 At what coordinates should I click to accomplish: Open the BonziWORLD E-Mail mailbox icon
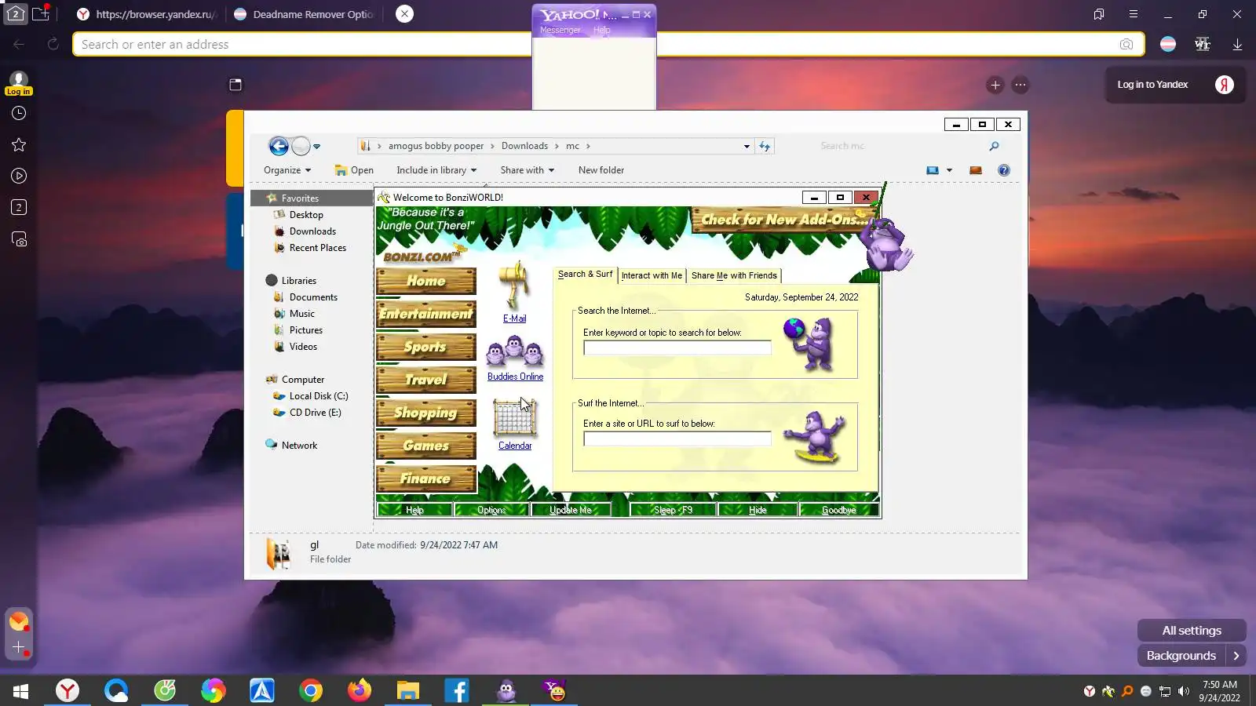(x=514, y=287)
